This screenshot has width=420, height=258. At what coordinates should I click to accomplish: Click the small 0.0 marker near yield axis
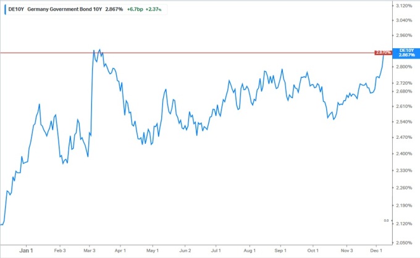click(386, 220)
